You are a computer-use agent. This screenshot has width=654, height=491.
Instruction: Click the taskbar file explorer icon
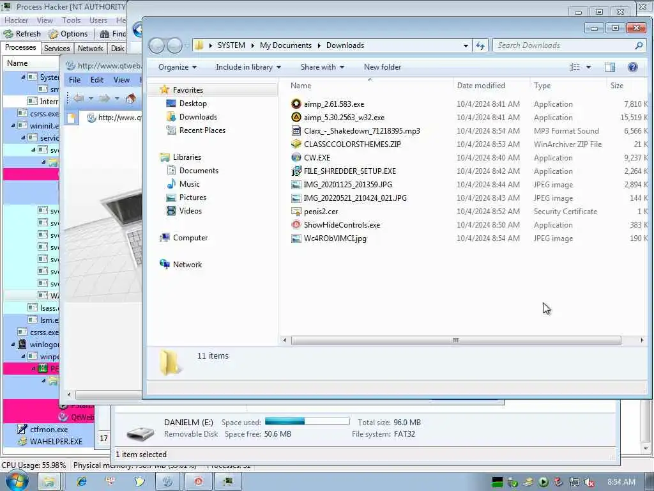click(x=49, y=482)
